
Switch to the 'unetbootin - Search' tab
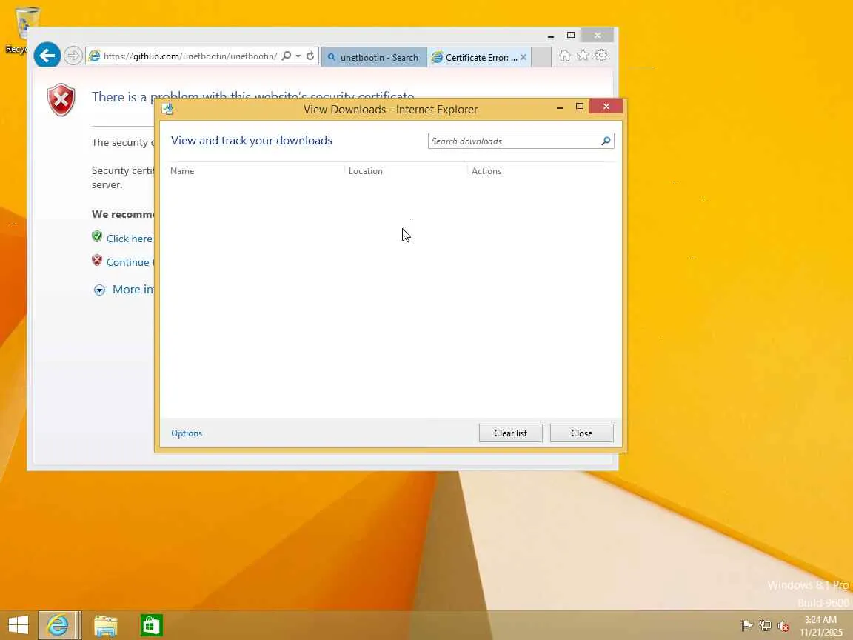(x=374, y=57)
